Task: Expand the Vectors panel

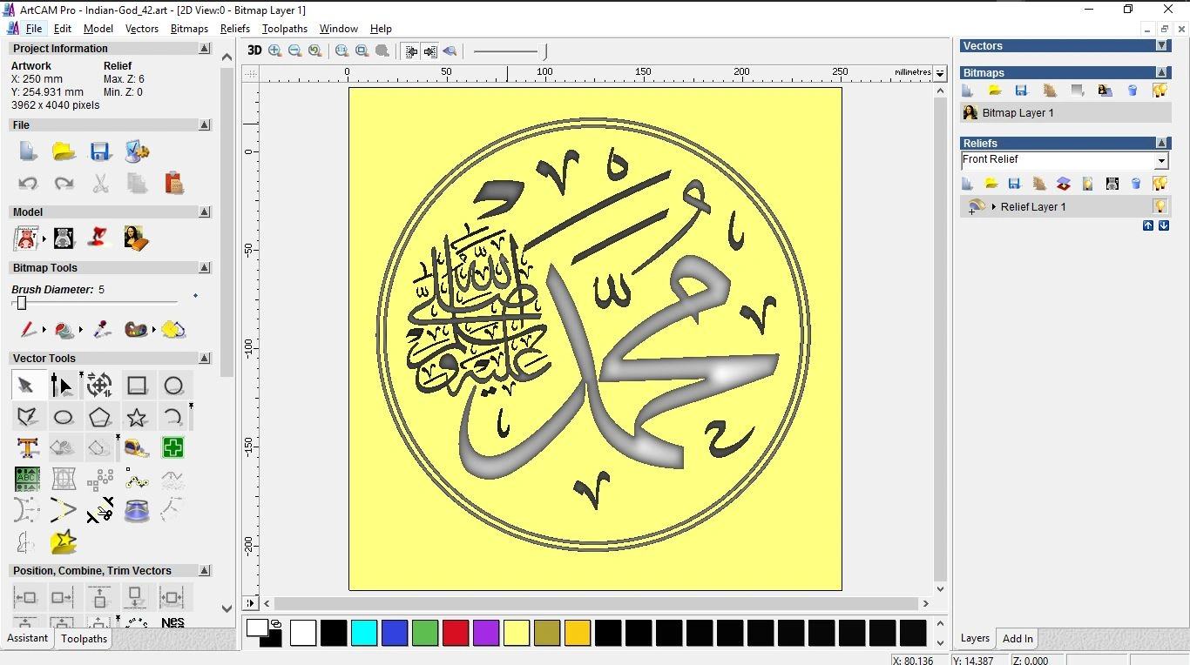Action: [1161, 45]
